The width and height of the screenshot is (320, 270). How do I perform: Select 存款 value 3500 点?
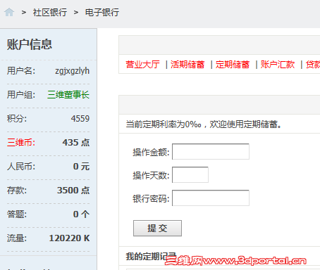[73, 191]
